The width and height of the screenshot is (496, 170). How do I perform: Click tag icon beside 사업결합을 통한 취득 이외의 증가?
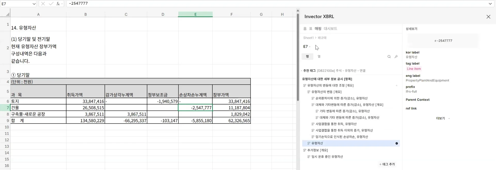313,131
